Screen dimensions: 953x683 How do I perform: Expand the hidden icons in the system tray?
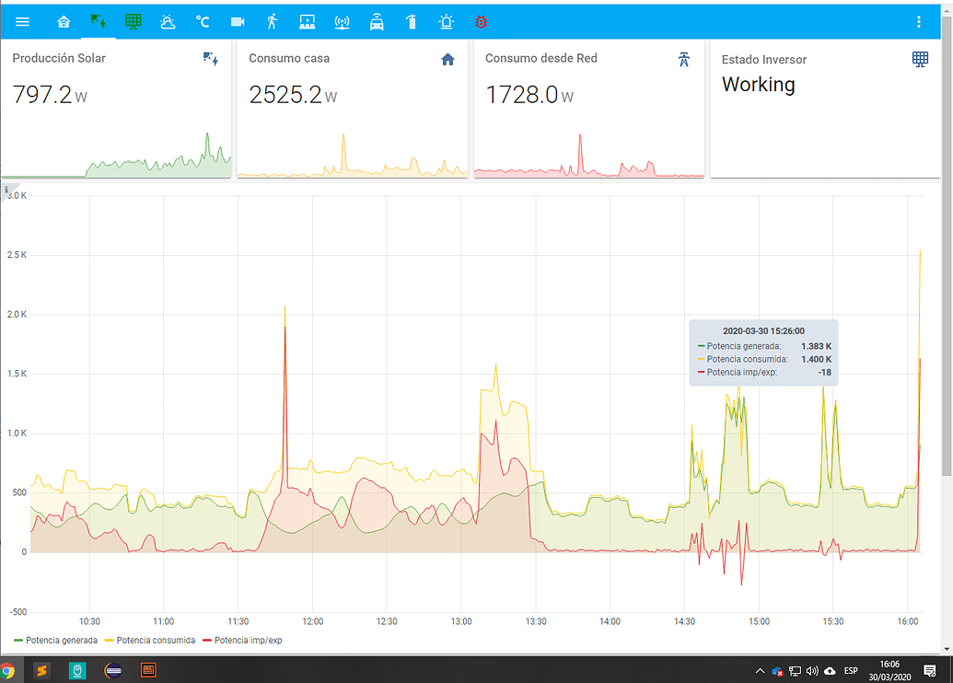(760, 671)
